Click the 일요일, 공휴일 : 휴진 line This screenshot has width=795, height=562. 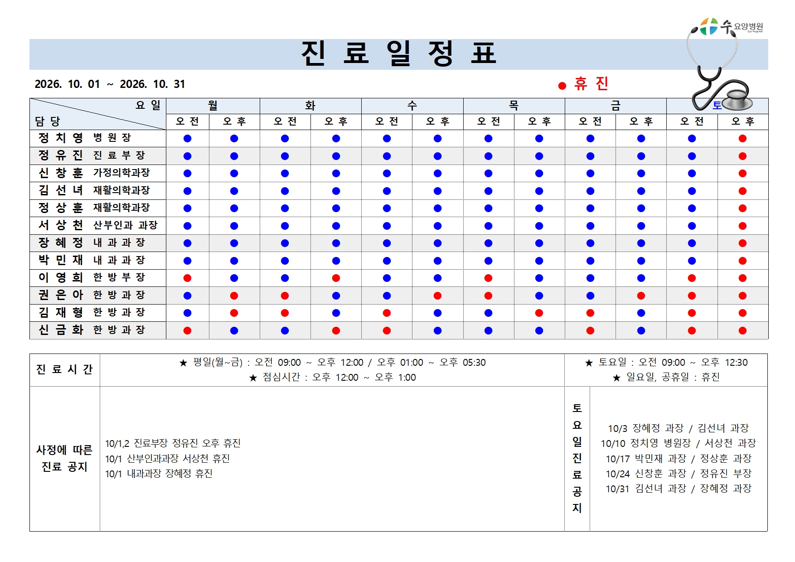(x=666, y=377)
